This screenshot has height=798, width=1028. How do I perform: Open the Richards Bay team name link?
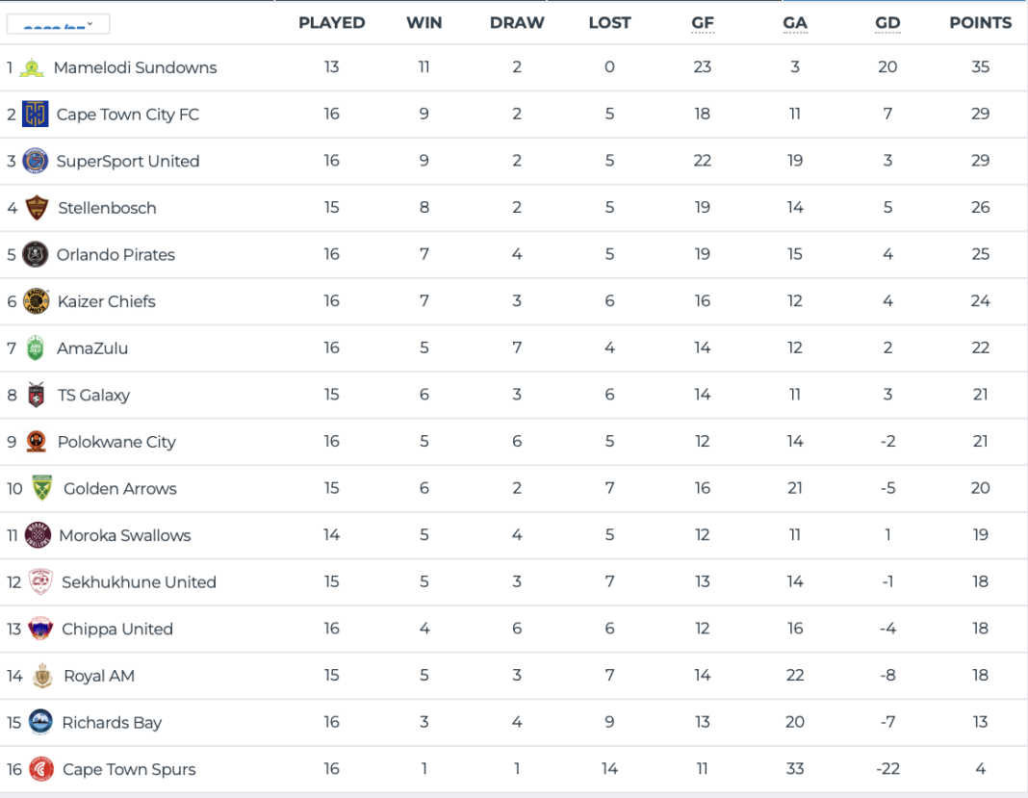click(x=113, y=723)
